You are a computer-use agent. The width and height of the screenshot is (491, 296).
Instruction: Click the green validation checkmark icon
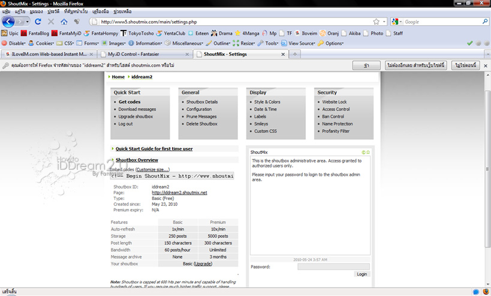pos(469,43)
